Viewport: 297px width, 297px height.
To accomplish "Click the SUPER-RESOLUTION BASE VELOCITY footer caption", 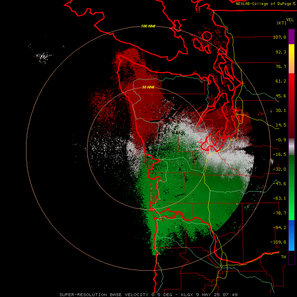I will [148, 295].
